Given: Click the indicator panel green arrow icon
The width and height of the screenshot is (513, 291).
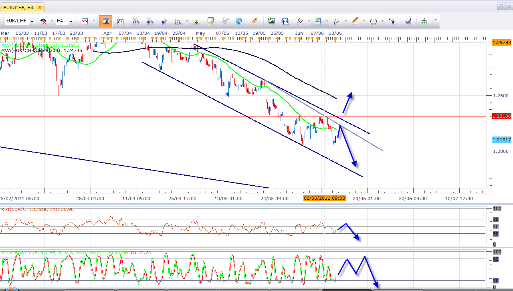Looking at the screenshot, I should (318, 21).
